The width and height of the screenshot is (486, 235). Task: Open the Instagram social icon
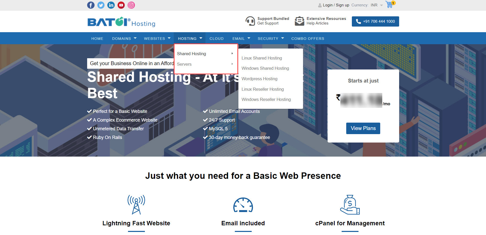pyautogui.click(x=131, y=5)
